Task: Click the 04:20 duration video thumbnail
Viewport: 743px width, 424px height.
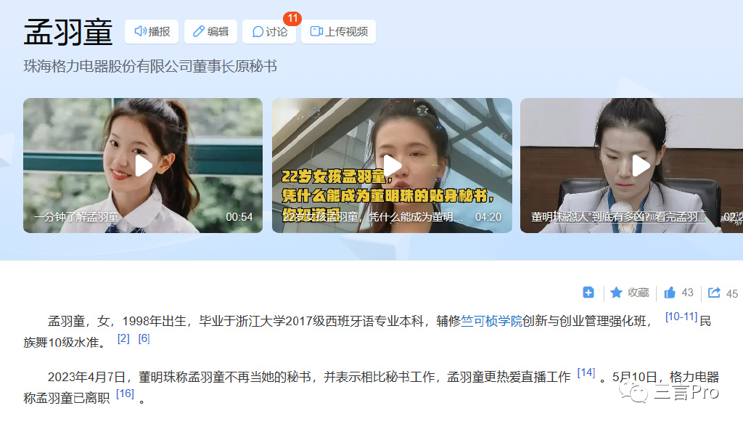Action: [392, 166]
